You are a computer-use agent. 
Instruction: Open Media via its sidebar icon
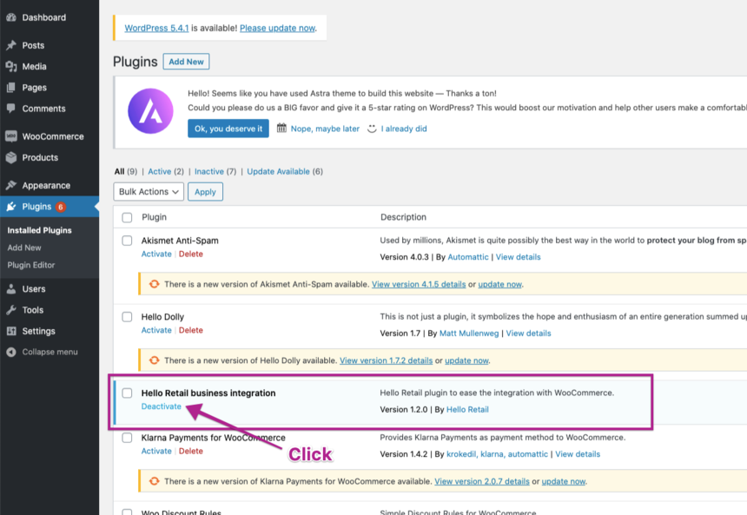click(11, 66)
